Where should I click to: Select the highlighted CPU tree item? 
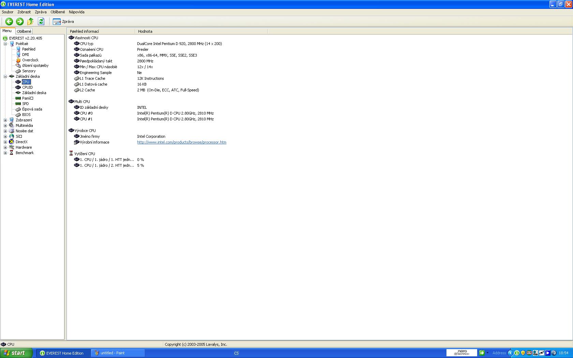(26, 82)
